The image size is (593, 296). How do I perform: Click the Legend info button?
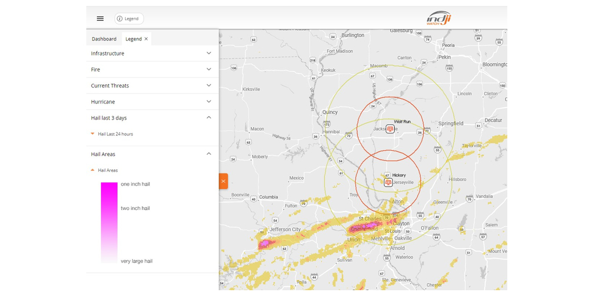click(129, 18)
